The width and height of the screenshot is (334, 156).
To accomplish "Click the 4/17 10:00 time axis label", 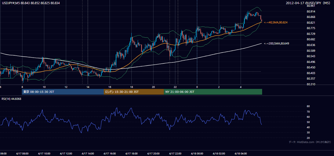I will 44,153.
